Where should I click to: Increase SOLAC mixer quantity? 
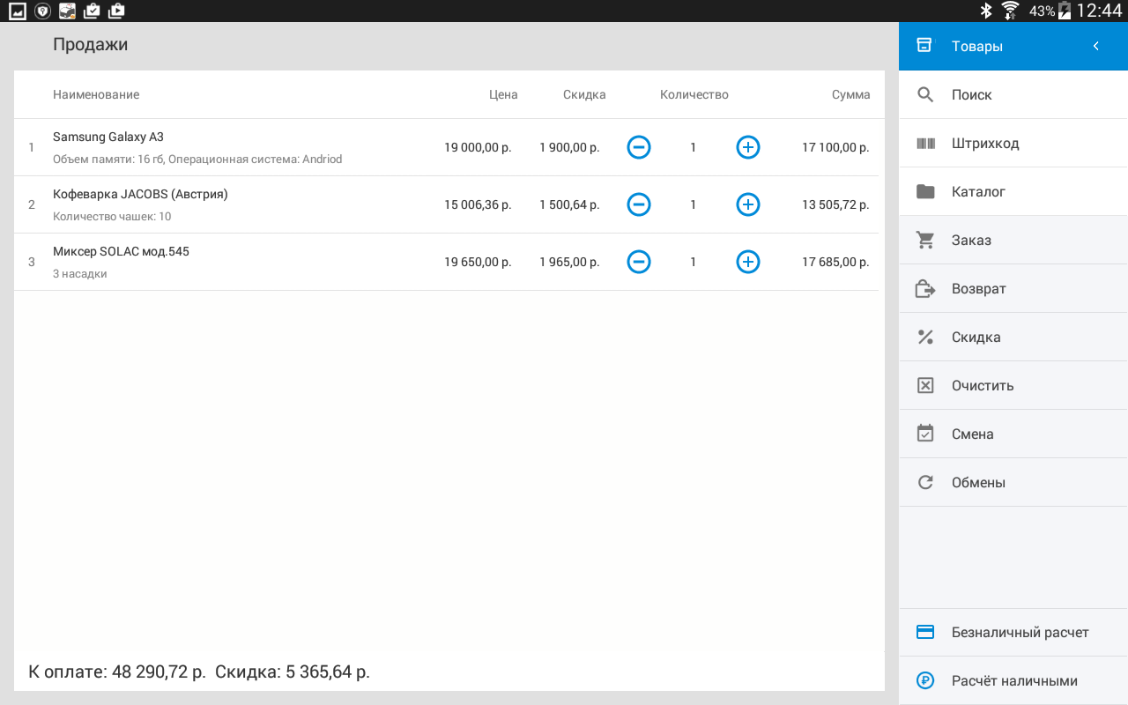(747, 262)
